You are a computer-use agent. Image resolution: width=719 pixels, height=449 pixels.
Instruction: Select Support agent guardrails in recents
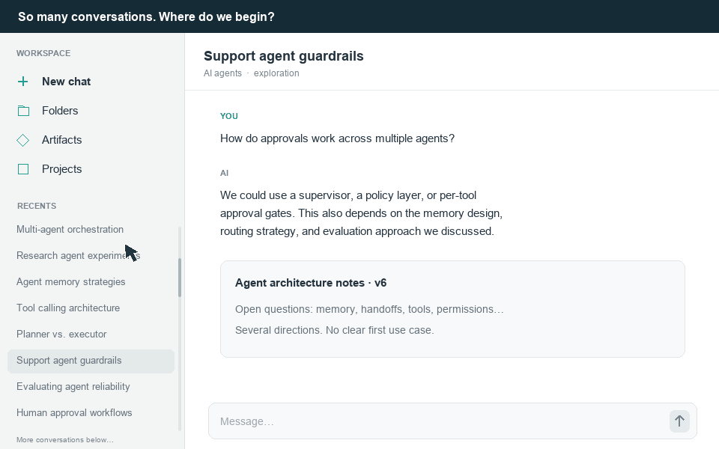91,361
